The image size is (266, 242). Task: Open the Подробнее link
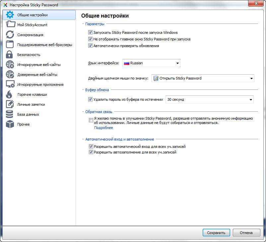[103, 128]
